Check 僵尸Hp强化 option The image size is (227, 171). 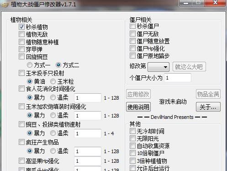[132, 48]
